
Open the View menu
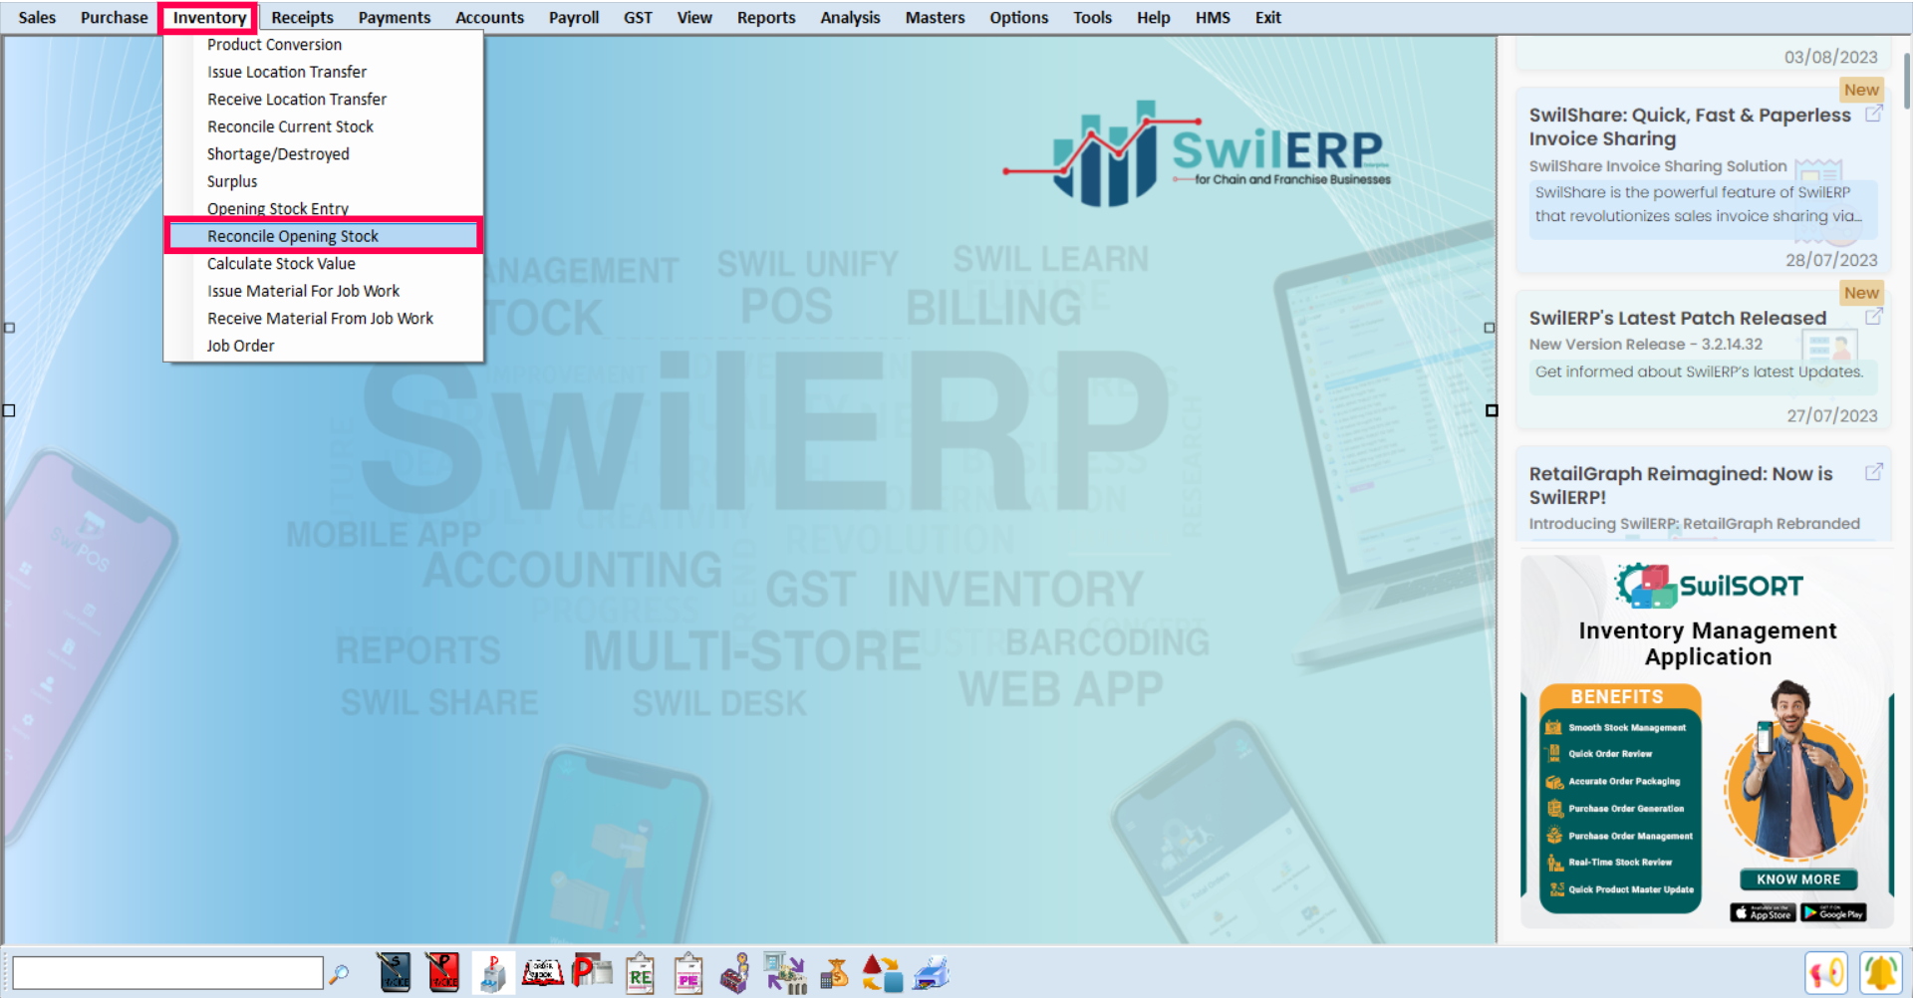point(694,17)
